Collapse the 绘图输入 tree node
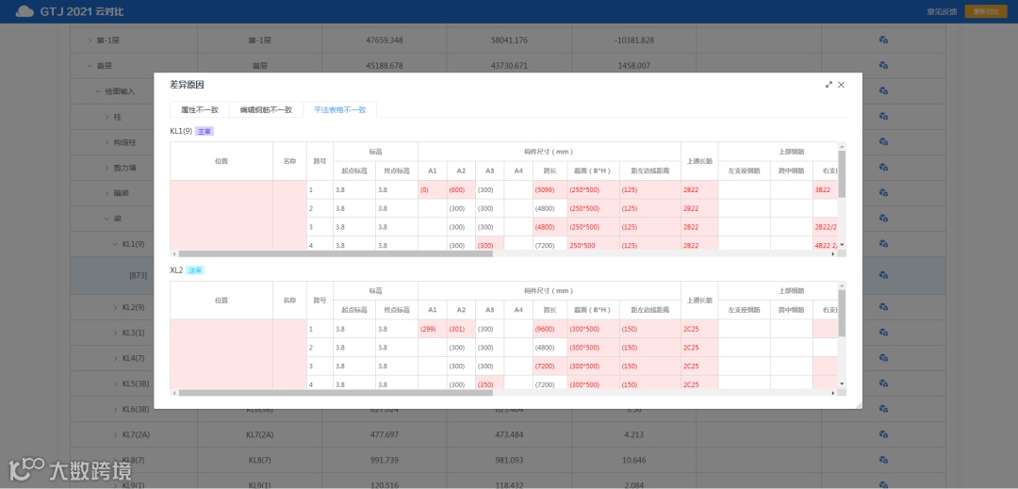This screenshot has height=489, width=1018. click(98, 91)
